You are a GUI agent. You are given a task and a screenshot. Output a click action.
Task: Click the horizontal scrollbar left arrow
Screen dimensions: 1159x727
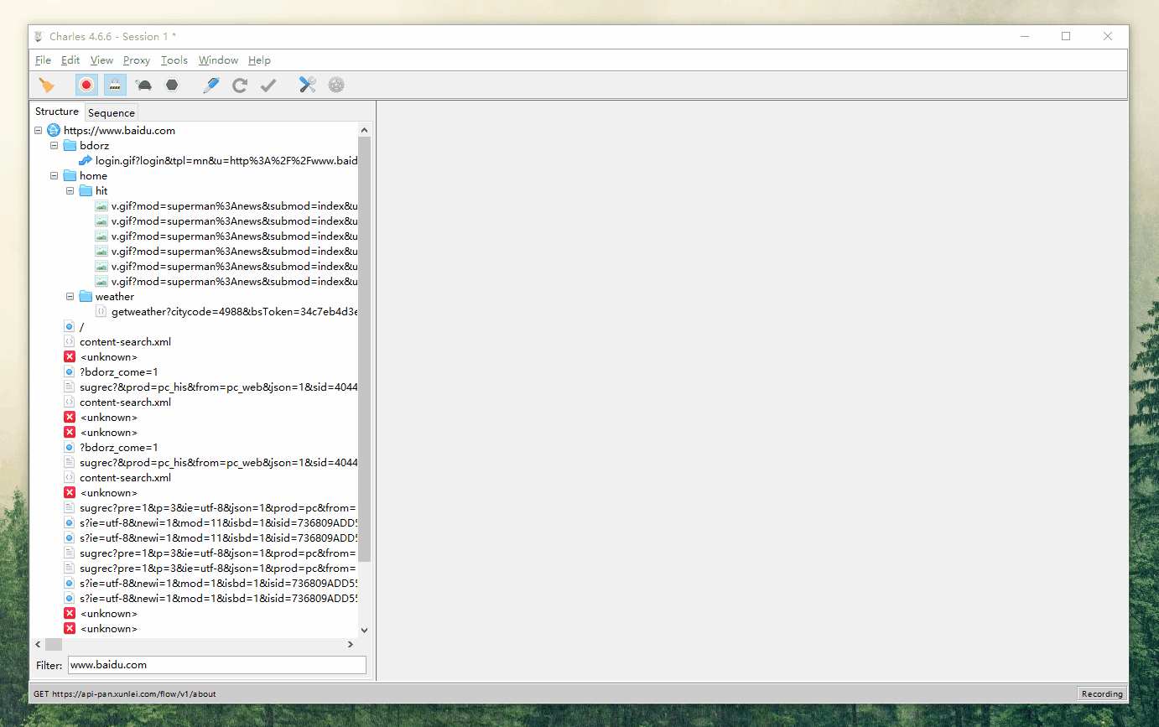click(38, 644)
